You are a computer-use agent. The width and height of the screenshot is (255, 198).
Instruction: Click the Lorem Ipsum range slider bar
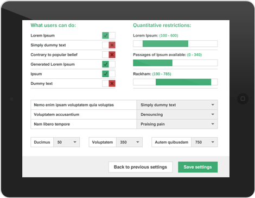point(175,44)
